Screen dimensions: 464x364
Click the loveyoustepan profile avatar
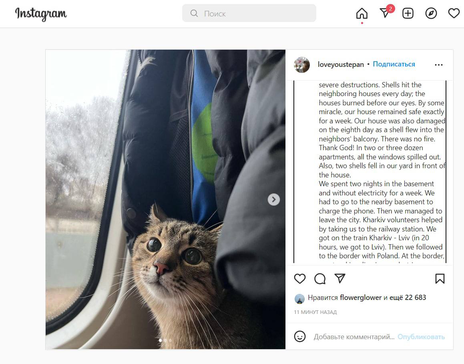coord(302,64)
